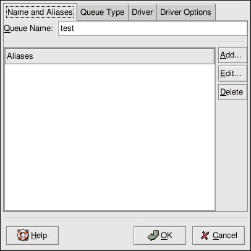Open the Driver tab
The height and width of the screenshot is (251, 251).
142,12
